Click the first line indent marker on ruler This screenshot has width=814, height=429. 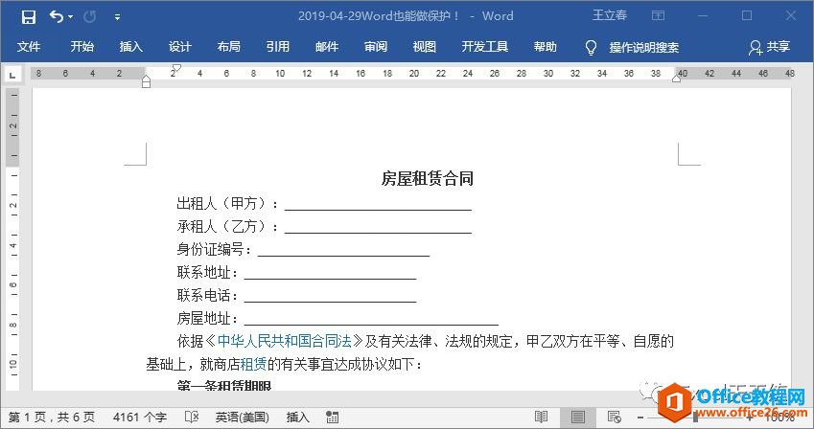[x=176, y=68]
